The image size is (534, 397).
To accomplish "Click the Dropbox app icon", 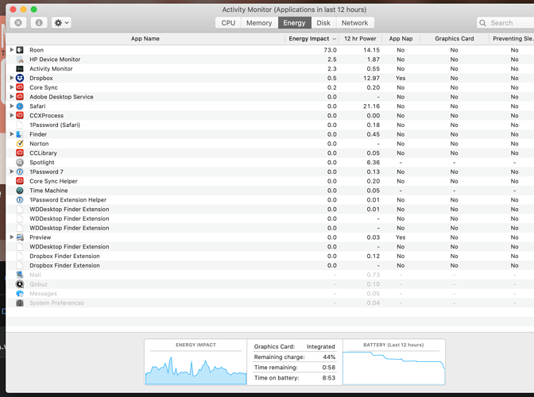I will point(20,79).
